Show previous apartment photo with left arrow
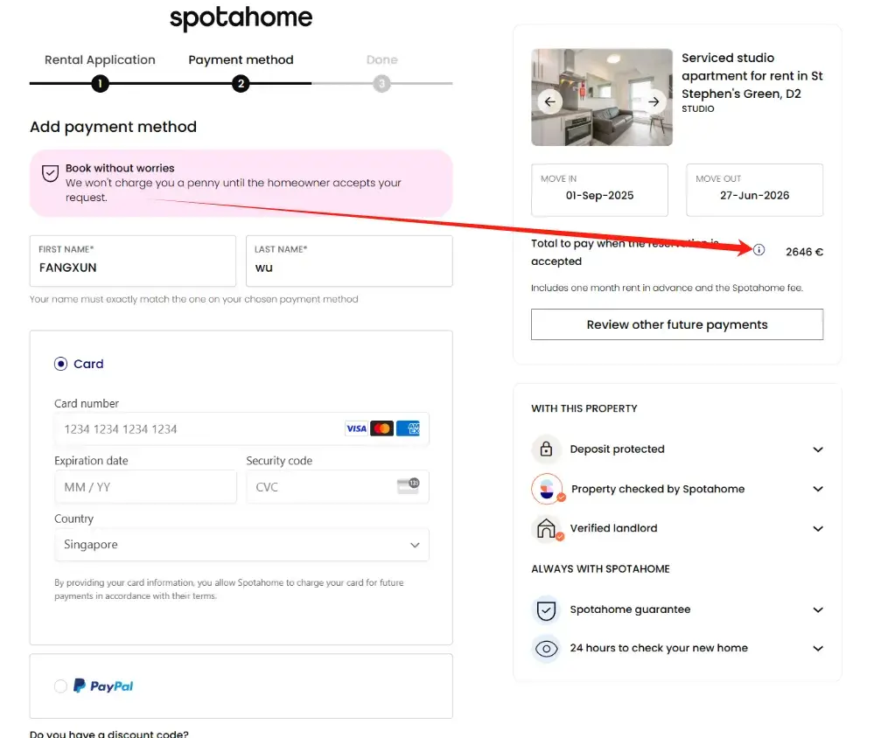 pyautogui.click(x=549, y=101)
